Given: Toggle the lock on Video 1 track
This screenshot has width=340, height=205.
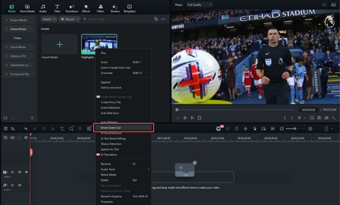Looking at the screenshot, I should [x=13, y=172].
